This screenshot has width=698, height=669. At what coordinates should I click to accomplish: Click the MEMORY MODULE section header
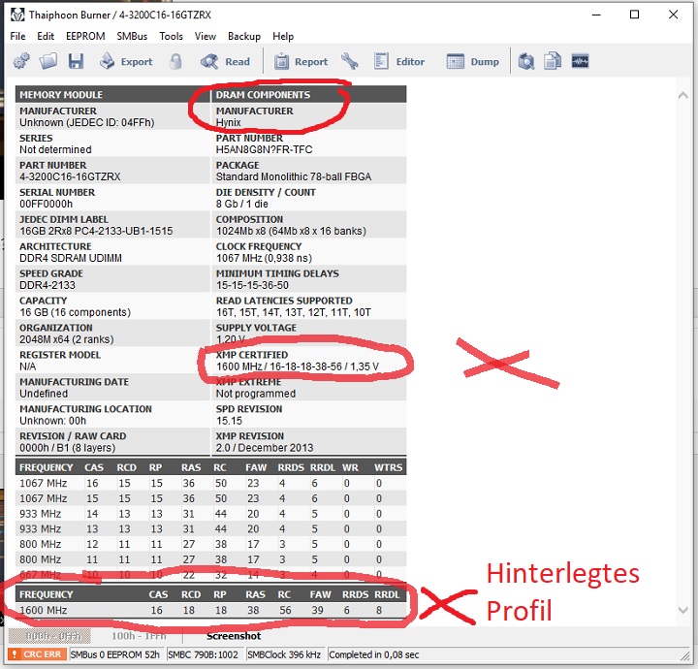click(61, 95)
